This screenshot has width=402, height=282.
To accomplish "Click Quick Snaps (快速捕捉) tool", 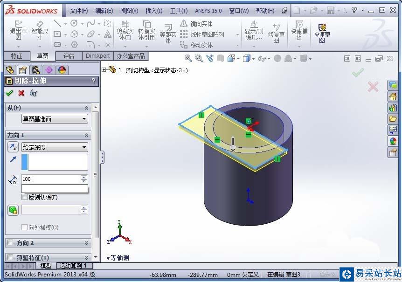I will [x=299, y=31].
